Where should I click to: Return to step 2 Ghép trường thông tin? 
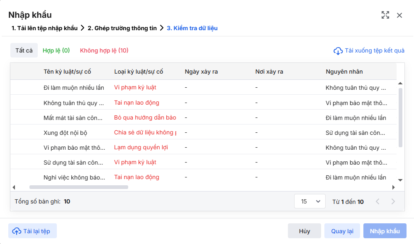click(x=122, y=28)
